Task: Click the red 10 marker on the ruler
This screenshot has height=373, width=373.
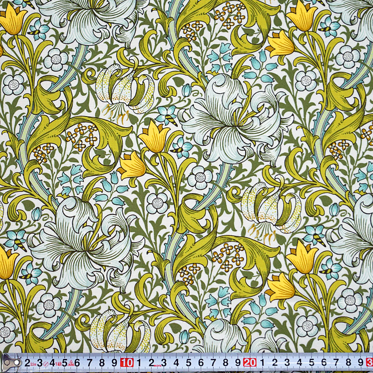Action: coord(126,362)
